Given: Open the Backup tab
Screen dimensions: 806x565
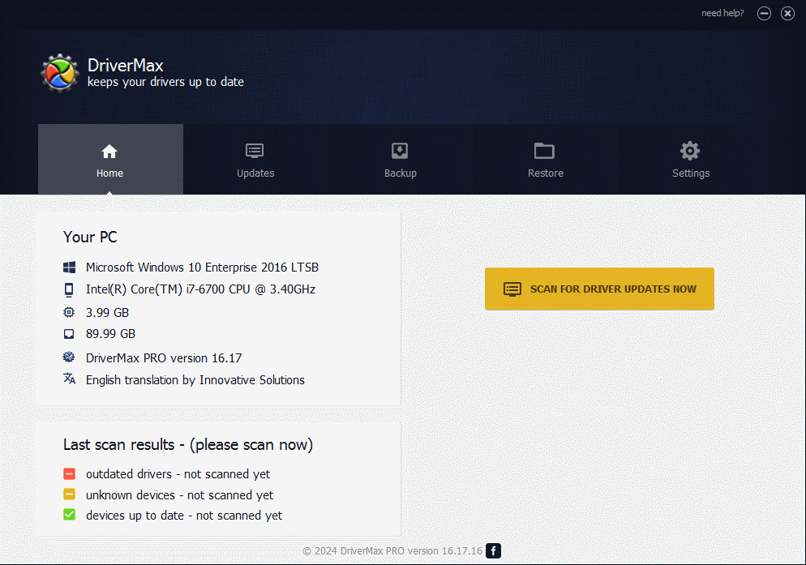Looking at the screenshot, I should 400,160.
